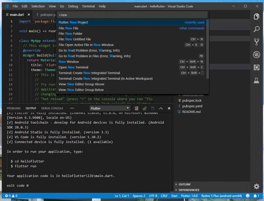Switch to the Debug Console tab
Screen dimensions: 264x201
click(x=52, y=108)
